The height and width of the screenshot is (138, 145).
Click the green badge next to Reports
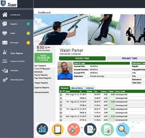pyautogui.click(x=28, y=24)
